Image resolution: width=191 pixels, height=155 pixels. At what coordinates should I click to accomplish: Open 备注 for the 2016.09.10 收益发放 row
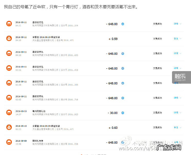176,38
